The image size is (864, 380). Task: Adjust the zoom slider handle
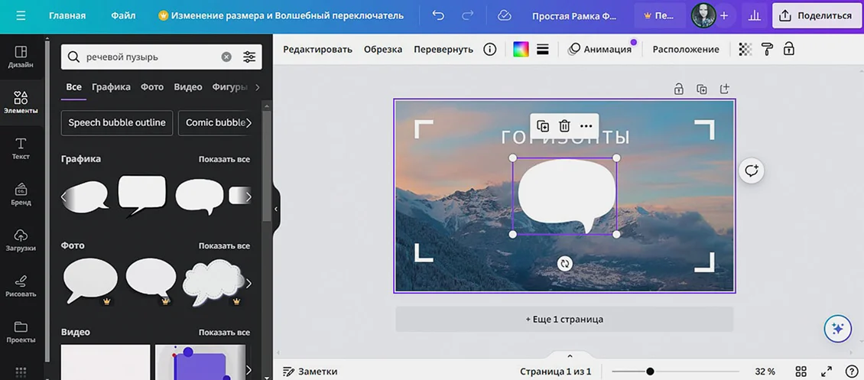[650, 371]
